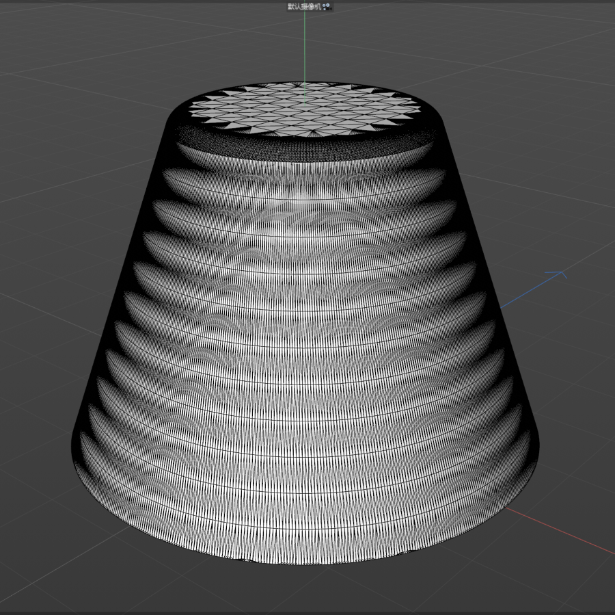615x615 pixels.
Task: Click the camera icon beside the camera label
Action: [327, 6]
